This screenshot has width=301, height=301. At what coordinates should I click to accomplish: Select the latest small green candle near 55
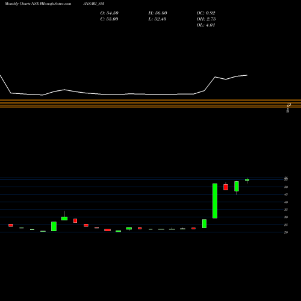click(x=247, y=180)
